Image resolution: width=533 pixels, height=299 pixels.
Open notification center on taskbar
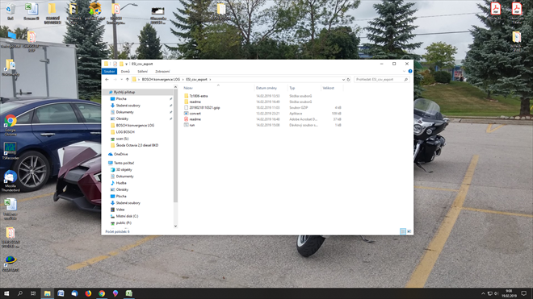coord(524,293)
